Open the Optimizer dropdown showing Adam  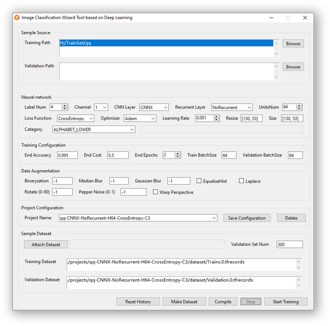click(x=140, y=118)
